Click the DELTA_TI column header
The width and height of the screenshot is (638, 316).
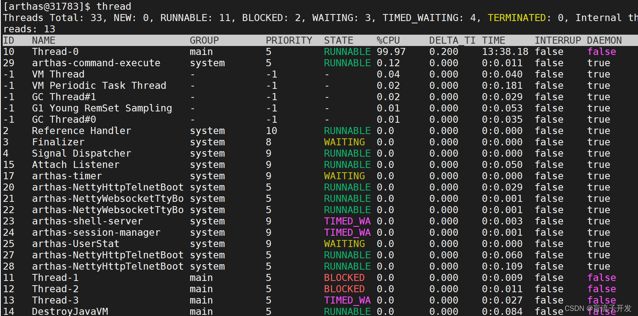[453, 41]
